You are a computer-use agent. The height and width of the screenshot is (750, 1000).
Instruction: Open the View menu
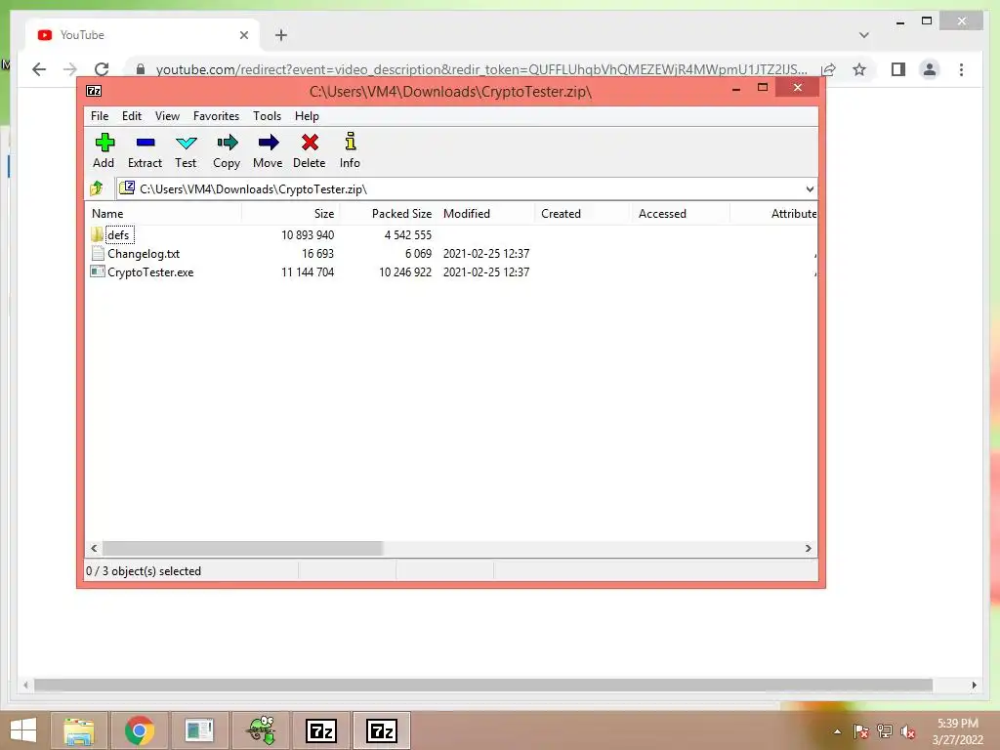[x=167, y=116]
